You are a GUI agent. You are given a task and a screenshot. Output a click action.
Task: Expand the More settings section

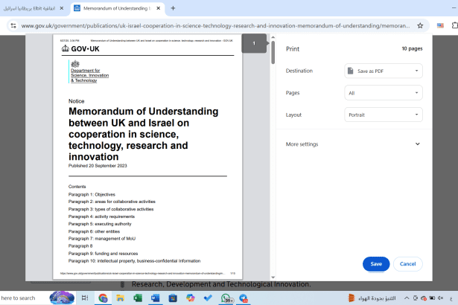pyautogui.click(x=353, y=144)
